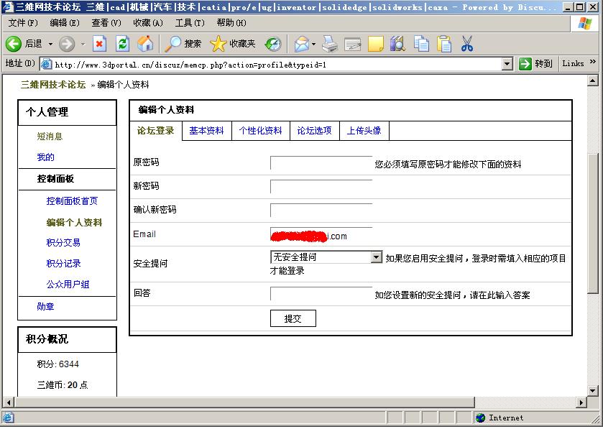Viewport: 603px width, 429px height.
Task: Click the IE icon in title bar
Action: pyautogui.click(x=8, y=7)
